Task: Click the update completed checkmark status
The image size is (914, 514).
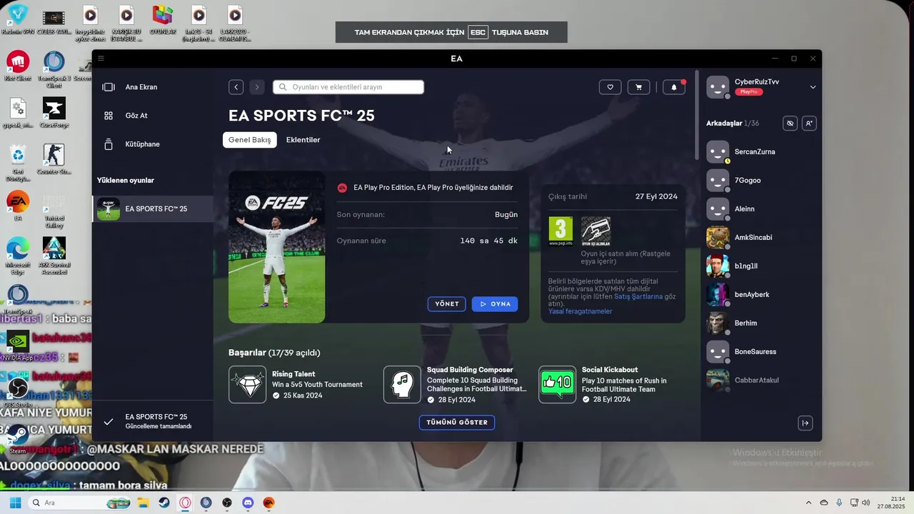Action: click(109, 422)
